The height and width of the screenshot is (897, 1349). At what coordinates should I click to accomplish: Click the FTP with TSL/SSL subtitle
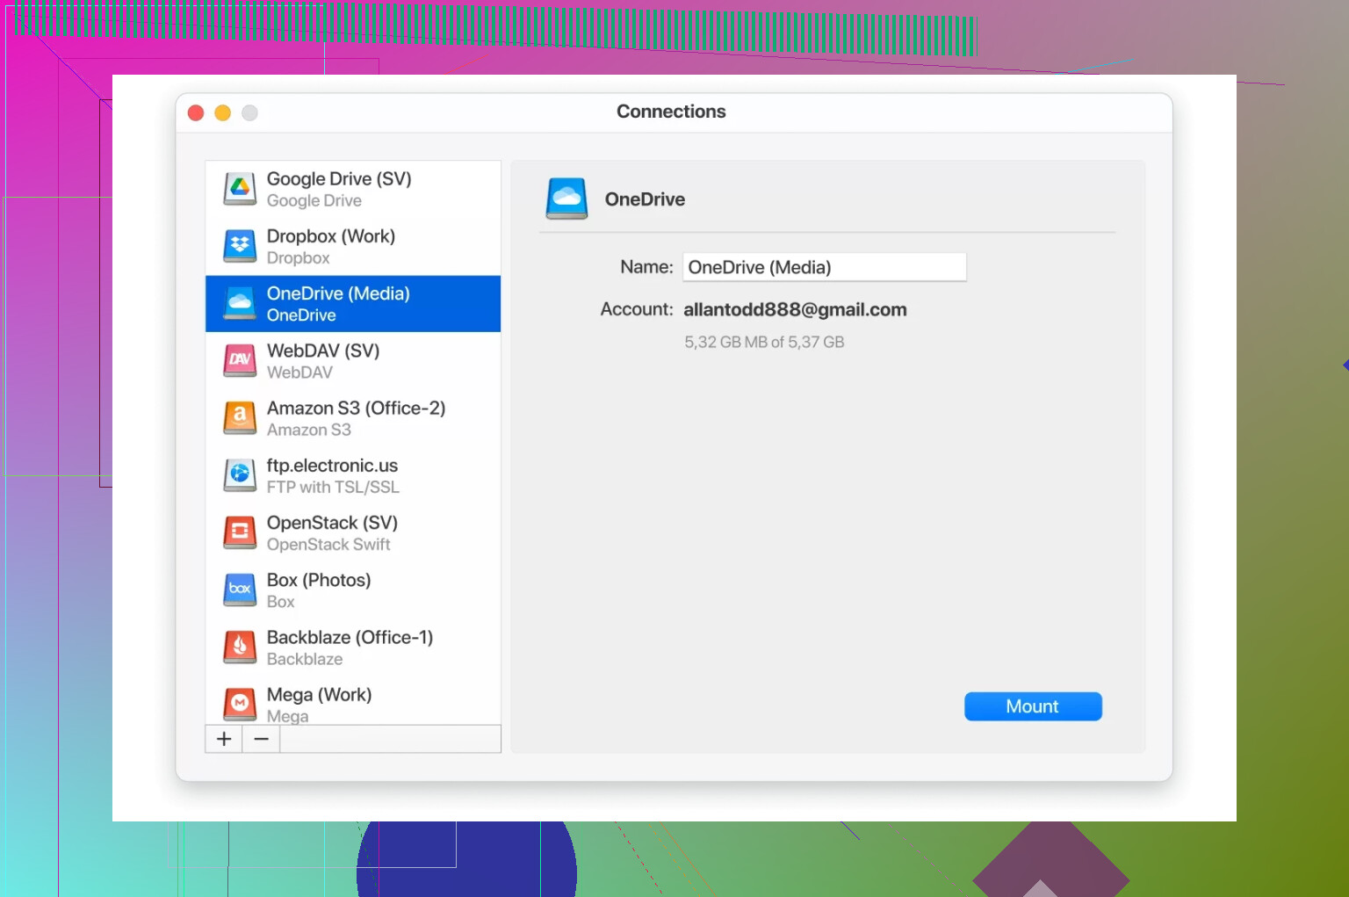(333, 487)
